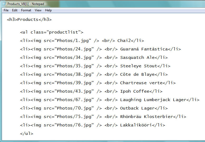Open the Edit menu
The width and height of the screenshot is (205, 142).
15,10
